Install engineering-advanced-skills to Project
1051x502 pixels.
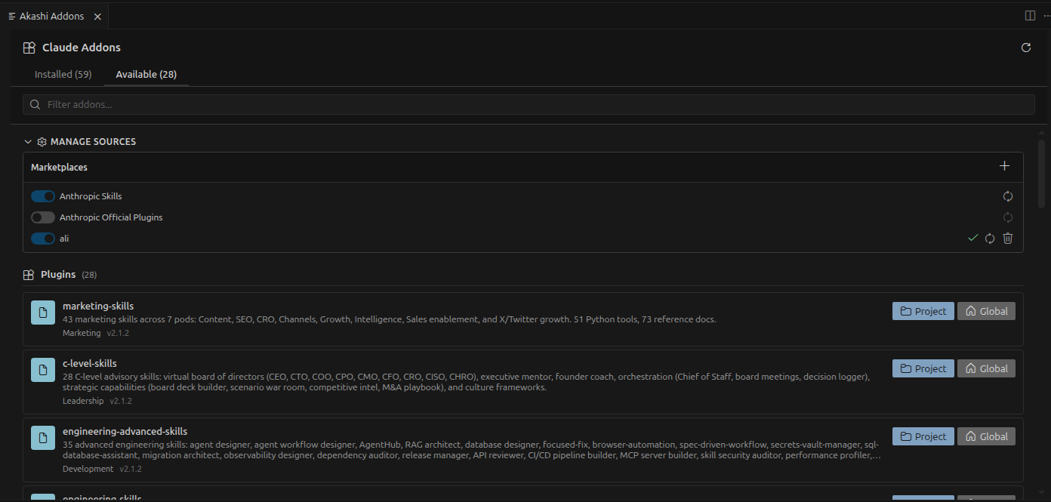(x=923, y=436)
